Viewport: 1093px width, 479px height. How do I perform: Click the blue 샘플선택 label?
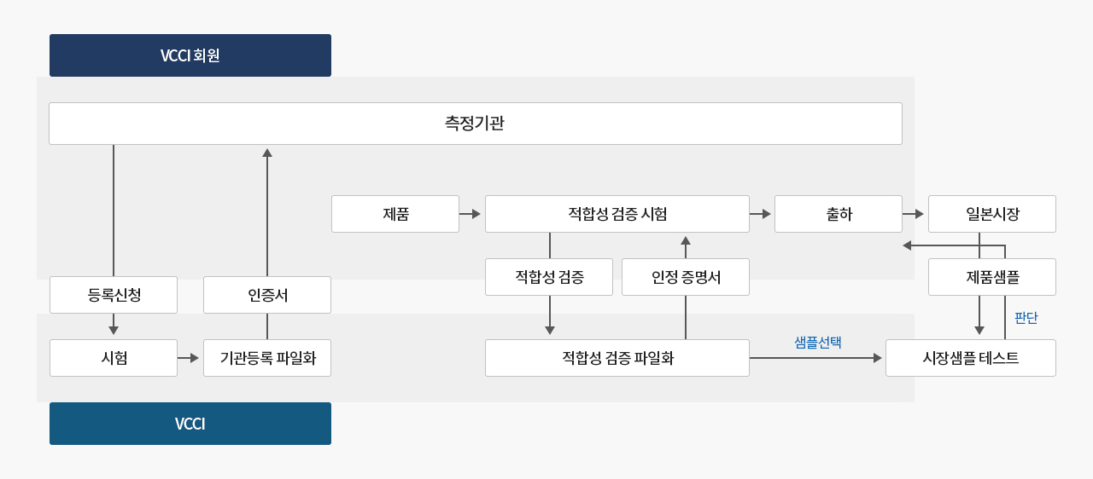(817, 342)
